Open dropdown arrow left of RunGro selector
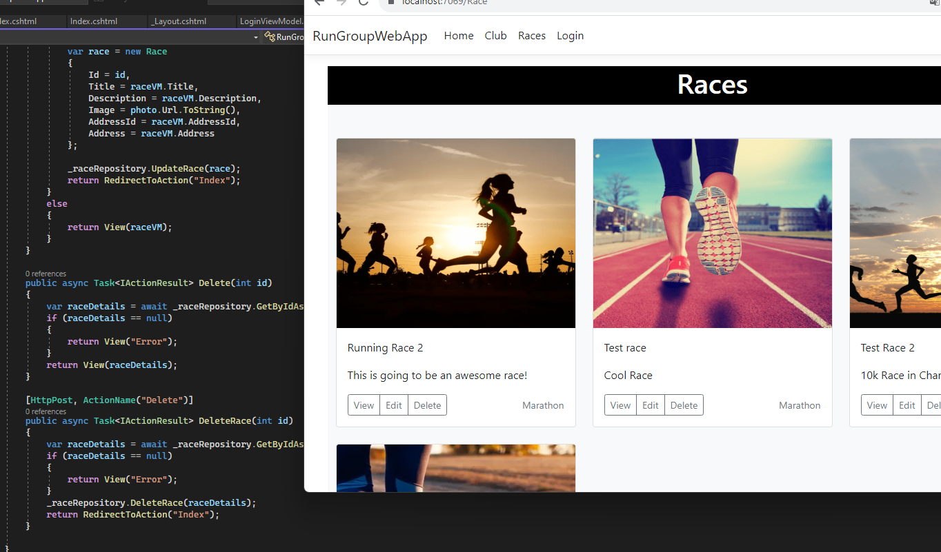 pyautogui.click(x=256, y=37)
